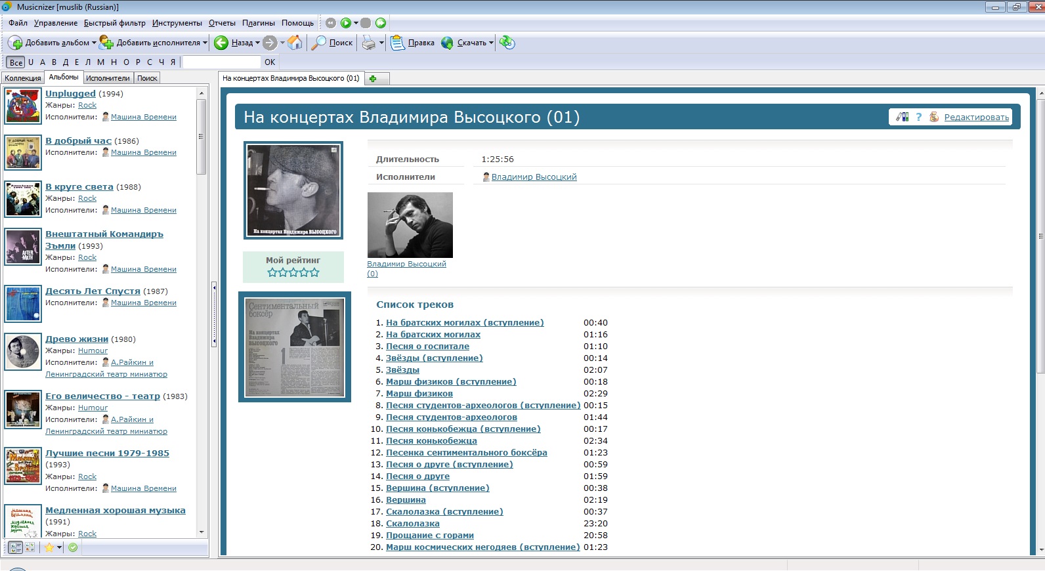Add a new tab with green plus
This screenshot has width=1045, height=571.
click(373, 79)
